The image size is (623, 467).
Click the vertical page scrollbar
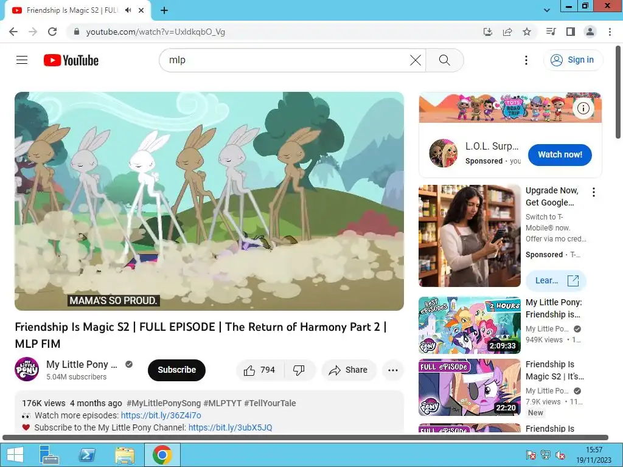(618, 92)
